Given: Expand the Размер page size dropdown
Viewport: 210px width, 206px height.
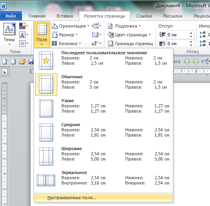Looking at the screenshot, I should click(x=65, y=35).
